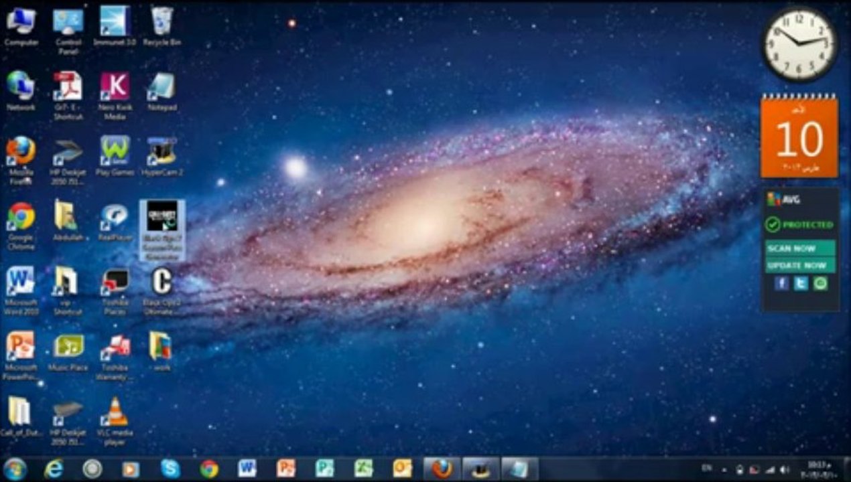Open the Abdullah folder
851x482 pixels.
coord(68,221)
